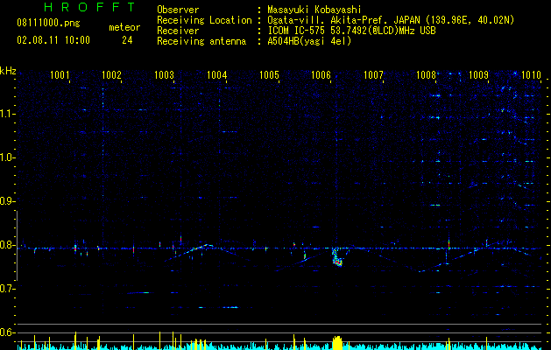The width and height of the screenshot is (551, 350).
Task: Click the gray frequency range bar beside 0.8
Action: (x=17, y=246)
